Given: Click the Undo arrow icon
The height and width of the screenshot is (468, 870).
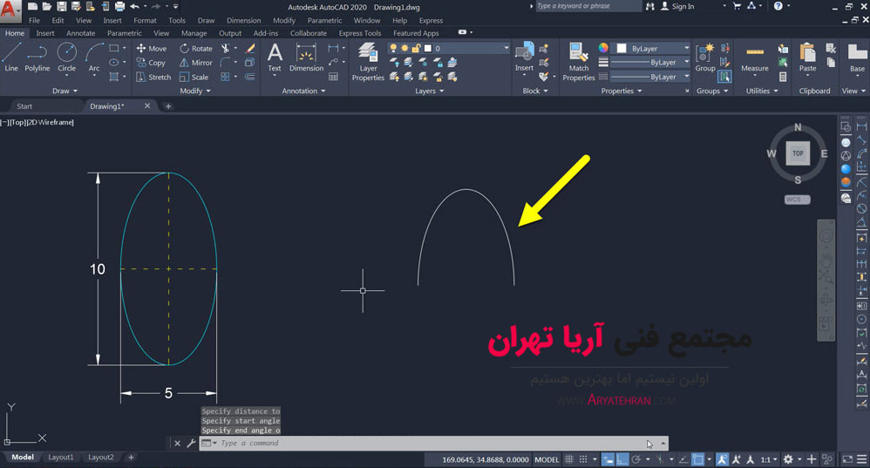Looking at the screenshot, I should pos(135,6).
